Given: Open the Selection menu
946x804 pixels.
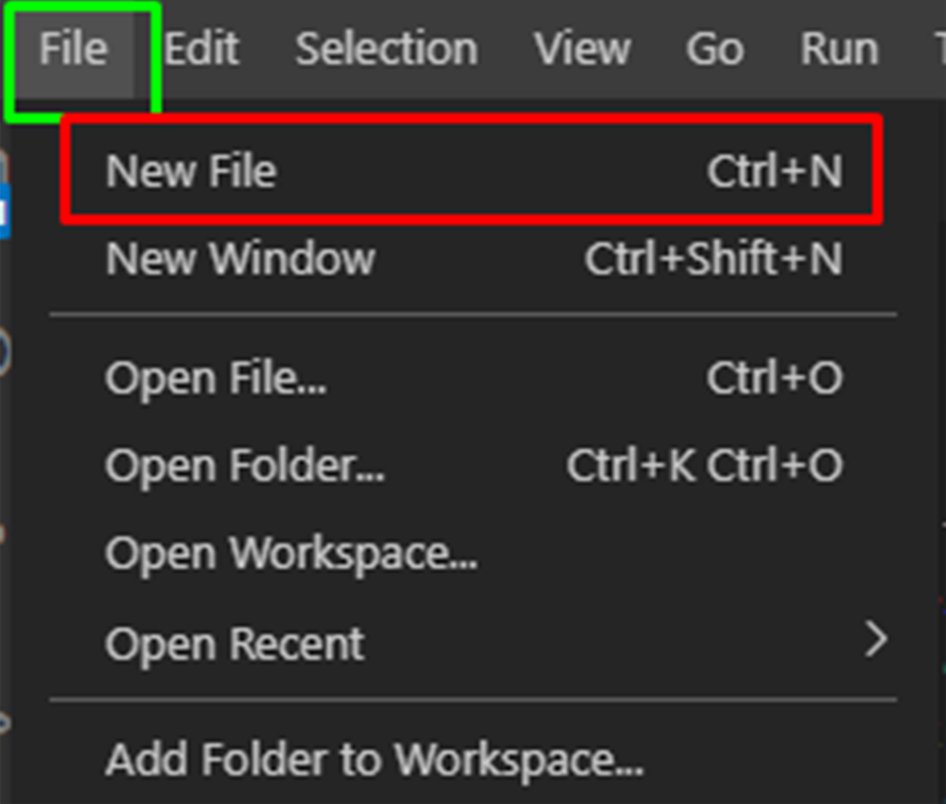Looking at the screenshot, I should 387,49.
